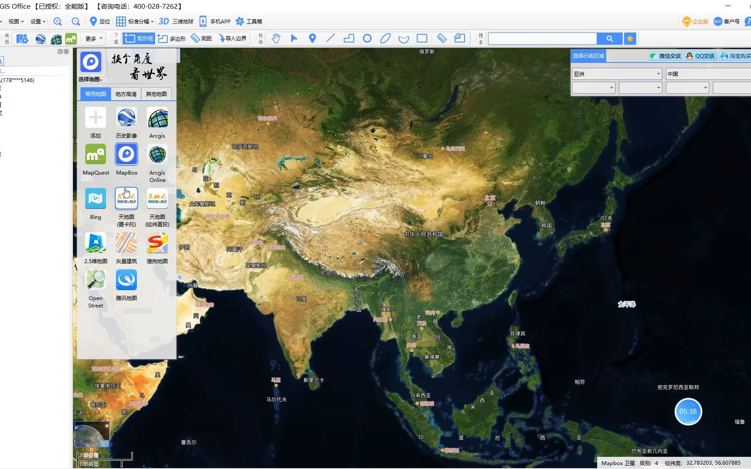Click the zoom in magnifier icon
This screenshot has width=751, height=469.
pyautogui.click(x=57, y=21)
